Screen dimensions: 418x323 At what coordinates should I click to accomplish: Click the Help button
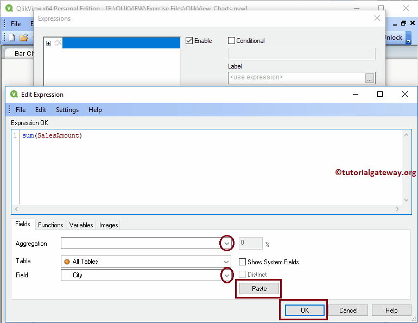[391, 310]
